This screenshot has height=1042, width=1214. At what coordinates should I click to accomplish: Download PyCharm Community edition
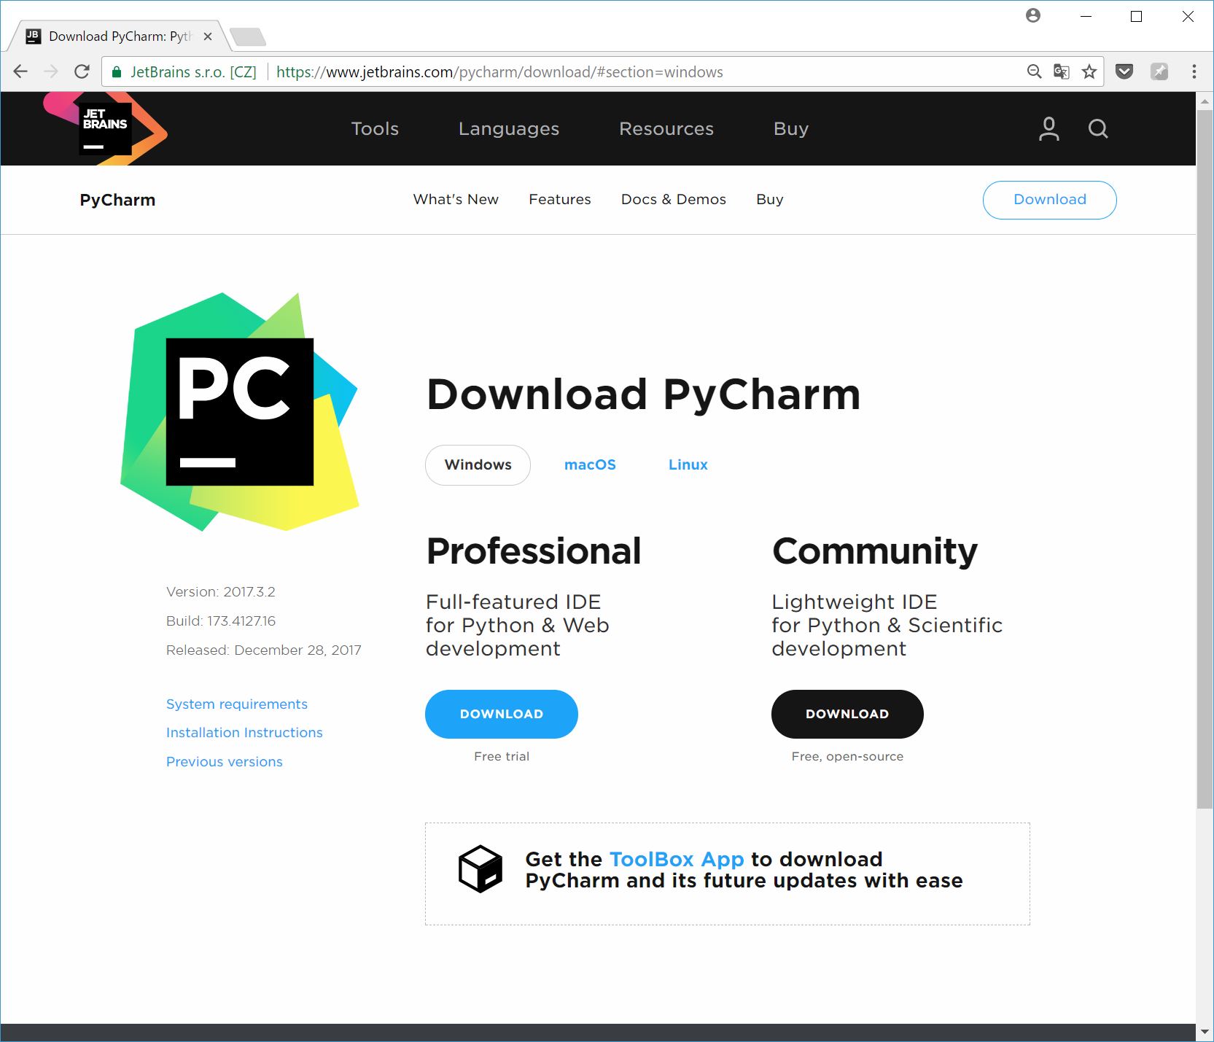pos(847,714)
